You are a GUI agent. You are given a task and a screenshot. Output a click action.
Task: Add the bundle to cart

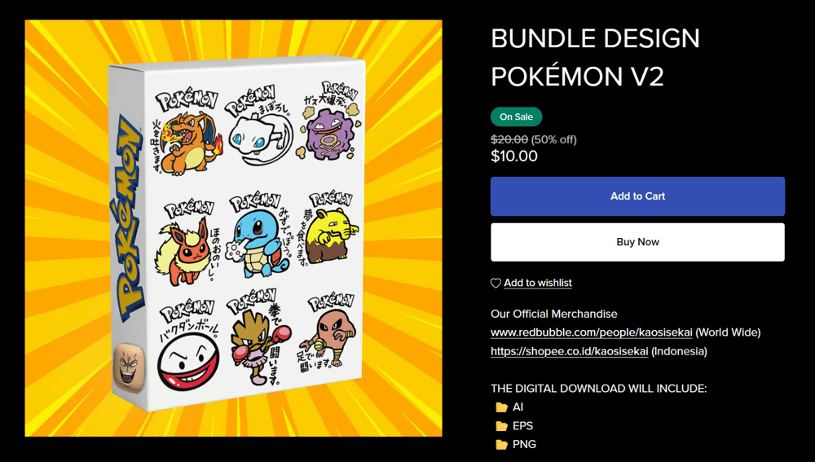tap(638, 196)
